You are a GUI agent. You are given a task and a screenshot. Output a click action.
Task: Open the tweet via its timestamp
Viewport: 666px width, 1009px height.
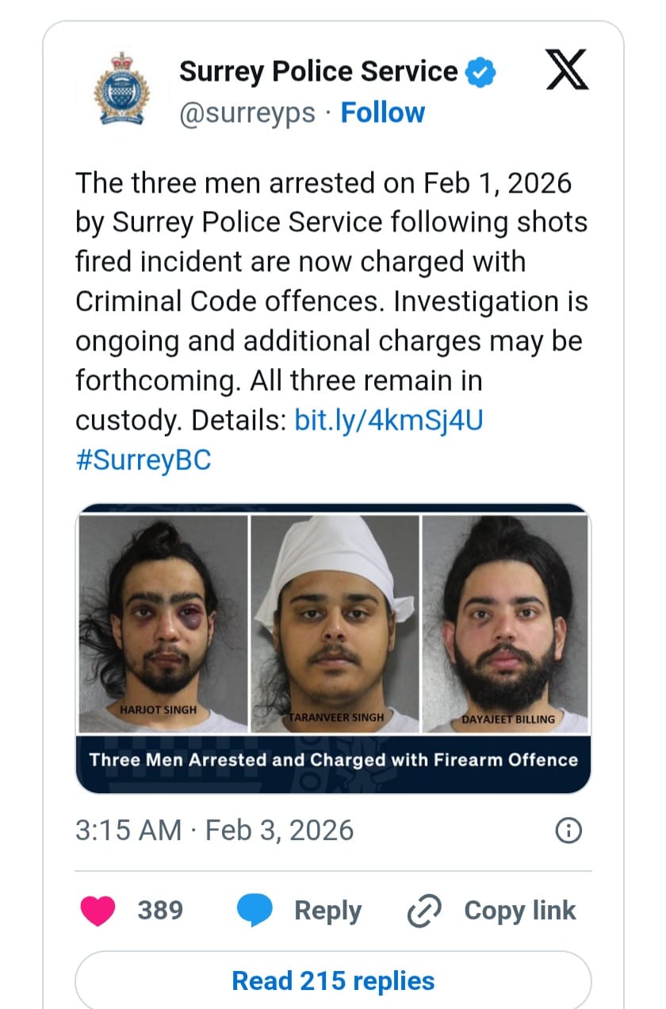pos(216,830)
